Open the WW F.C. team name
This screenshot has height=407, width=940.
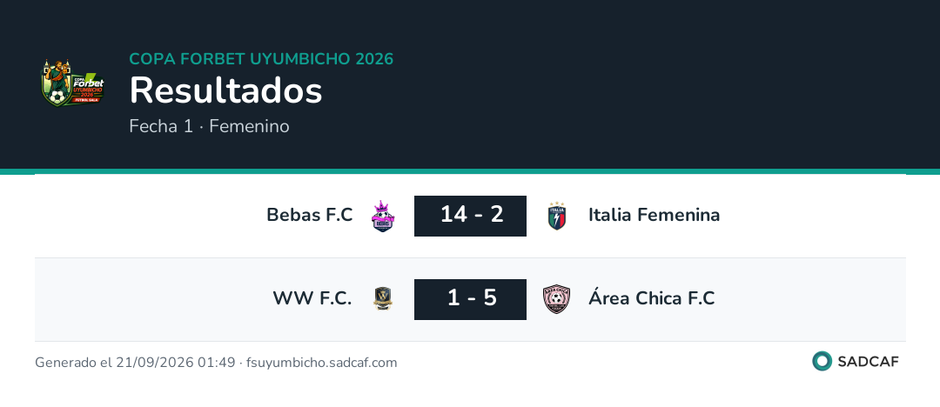(312, 298)
